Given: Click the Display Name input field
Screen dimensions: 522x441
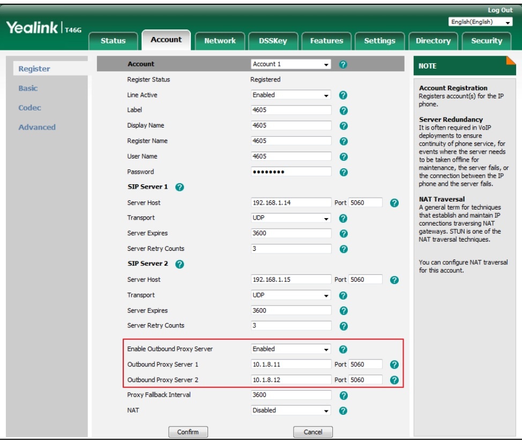Looking at the screenshot, I should pyautogui.click(x=291, y=125).
